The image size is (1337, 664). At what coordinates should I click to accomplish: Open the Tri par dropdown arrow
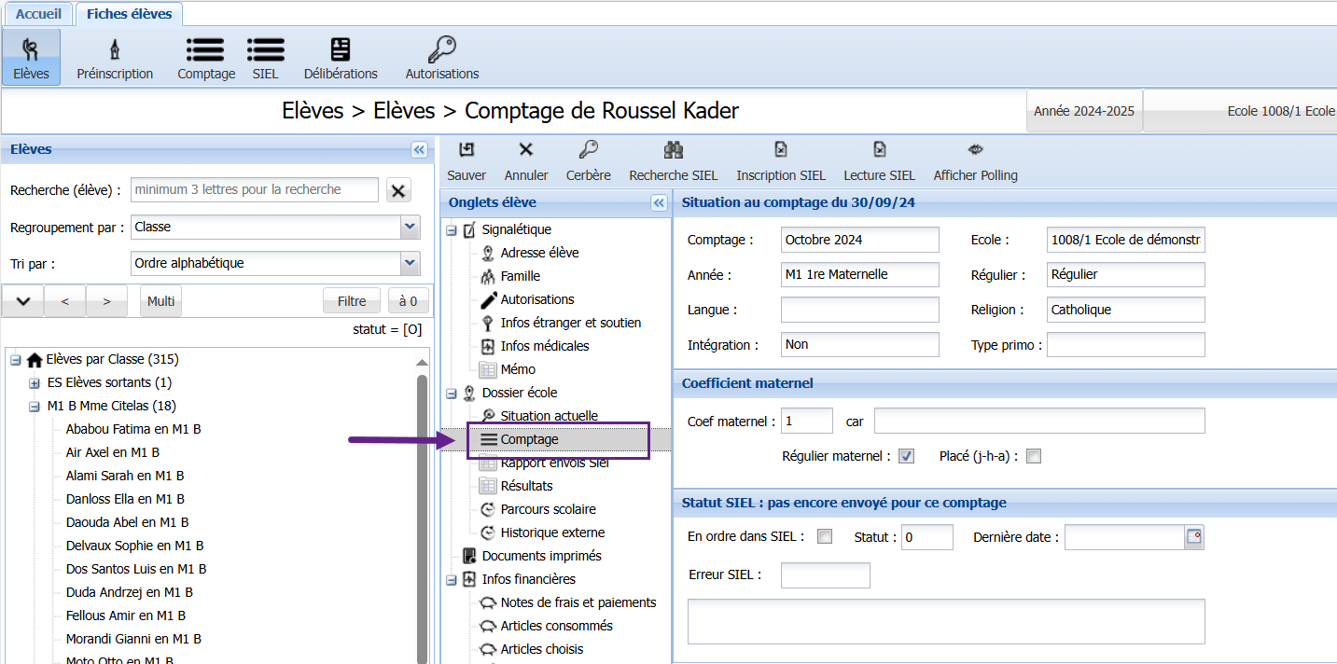click(410, 264)
